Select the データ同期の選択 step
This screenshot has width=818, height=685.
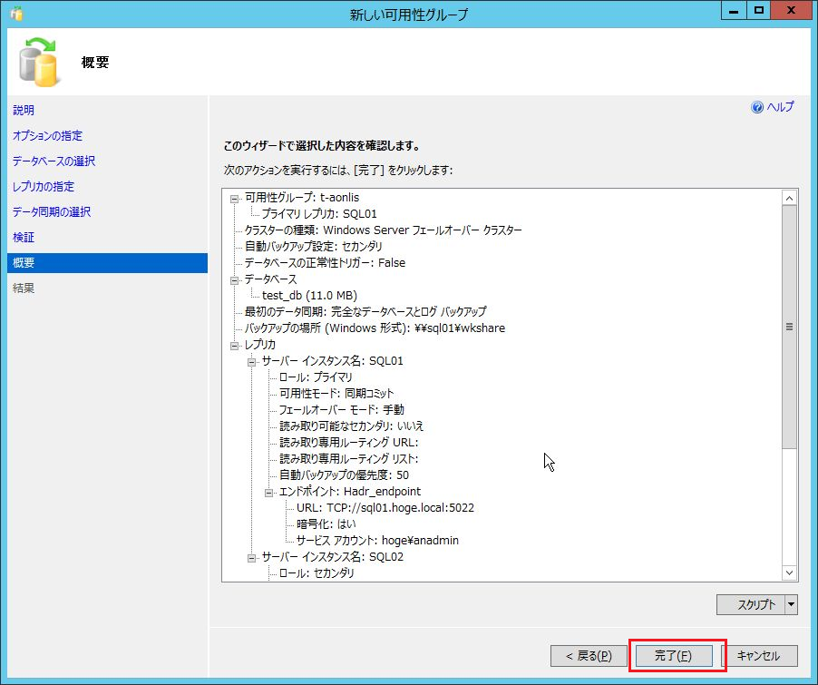pyautogui.click(x=52, y=212)
